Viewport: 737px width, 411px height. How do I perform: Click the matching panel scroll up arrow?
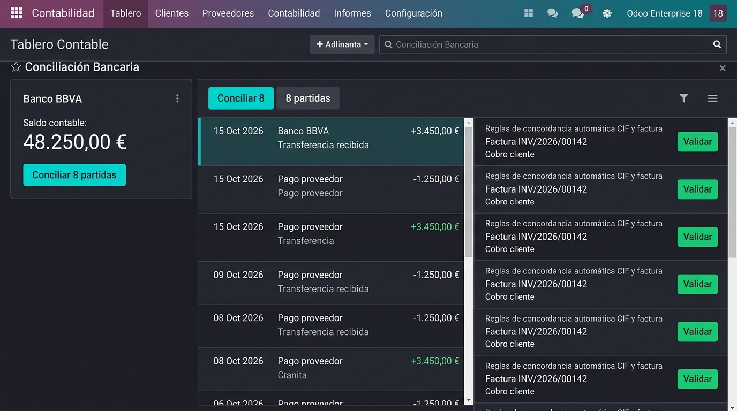click(x=732, y=123)
